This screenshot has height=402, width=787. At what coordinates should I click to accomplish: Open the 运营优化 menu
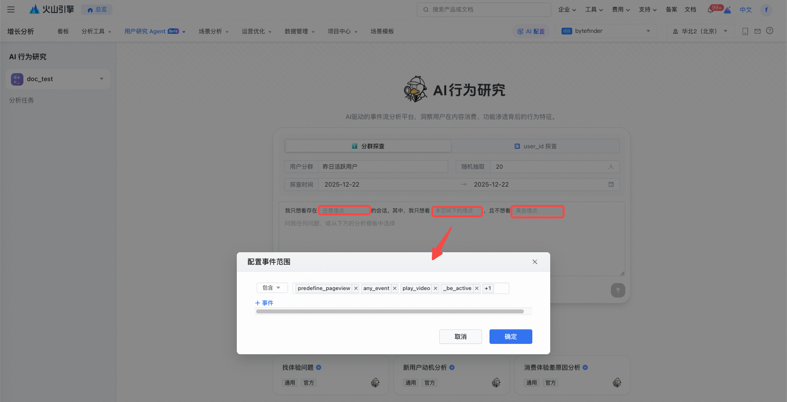click(x=257, y=31)
